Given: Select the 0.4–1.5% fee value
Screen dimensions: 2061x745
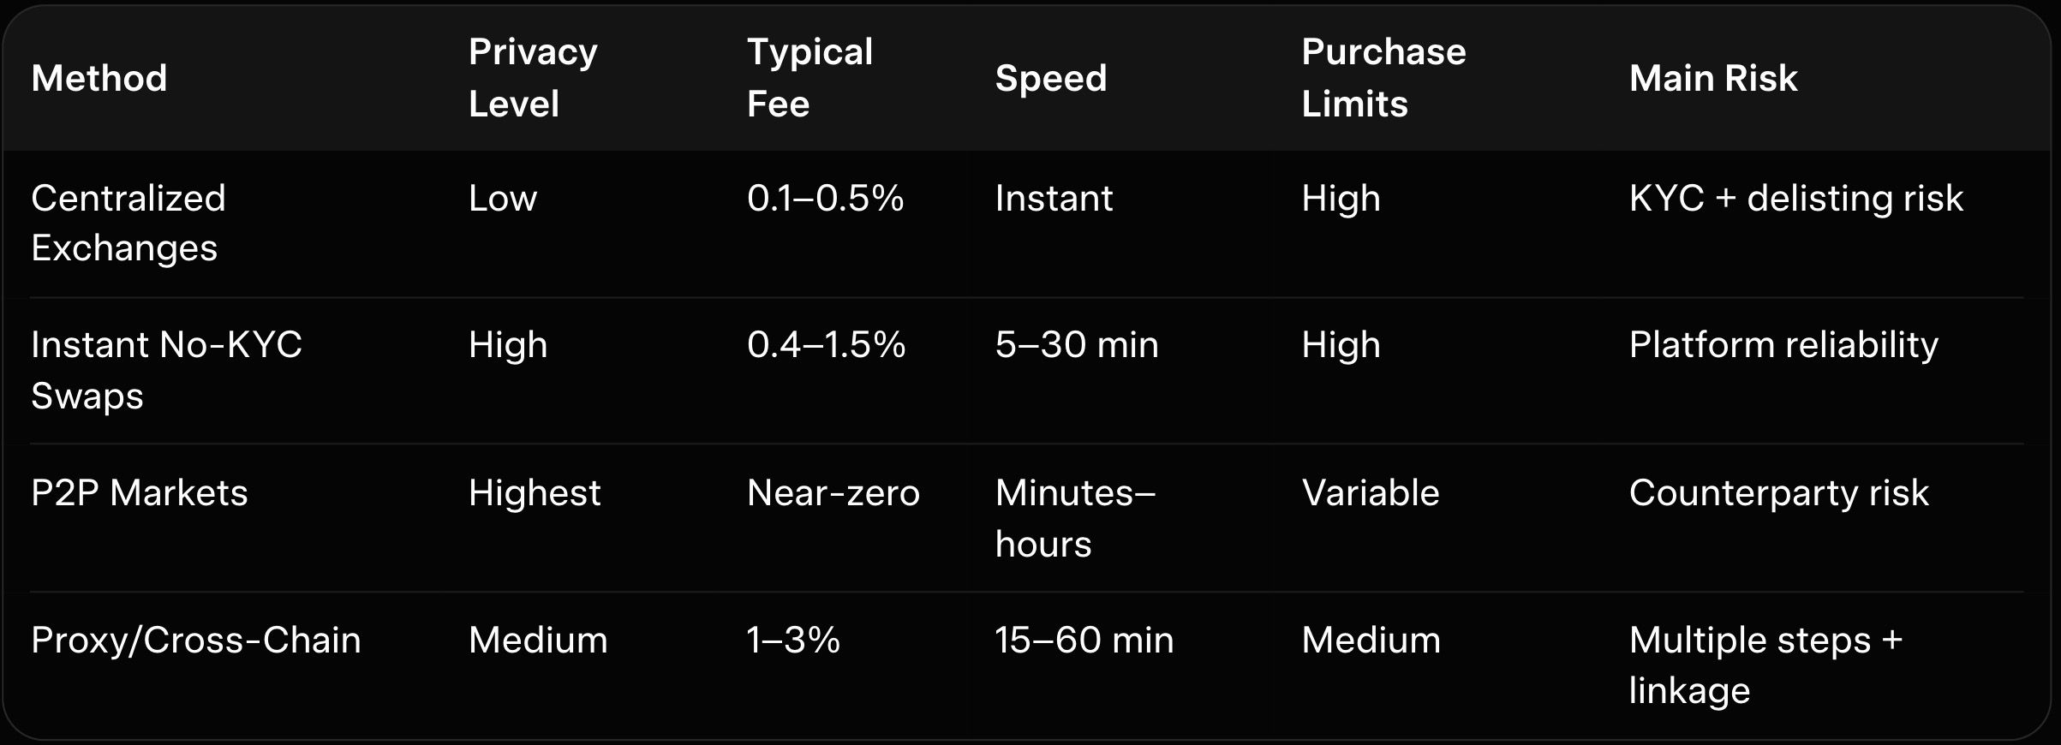Looking at the screenshot, I should 826,345.
